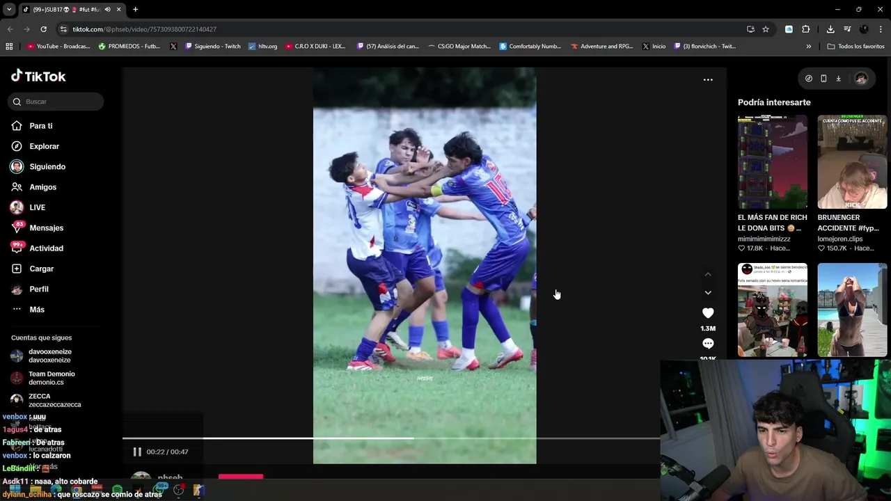
Task: Open the Siguiendo - Twitch bookmark
Action: [212, 47]
